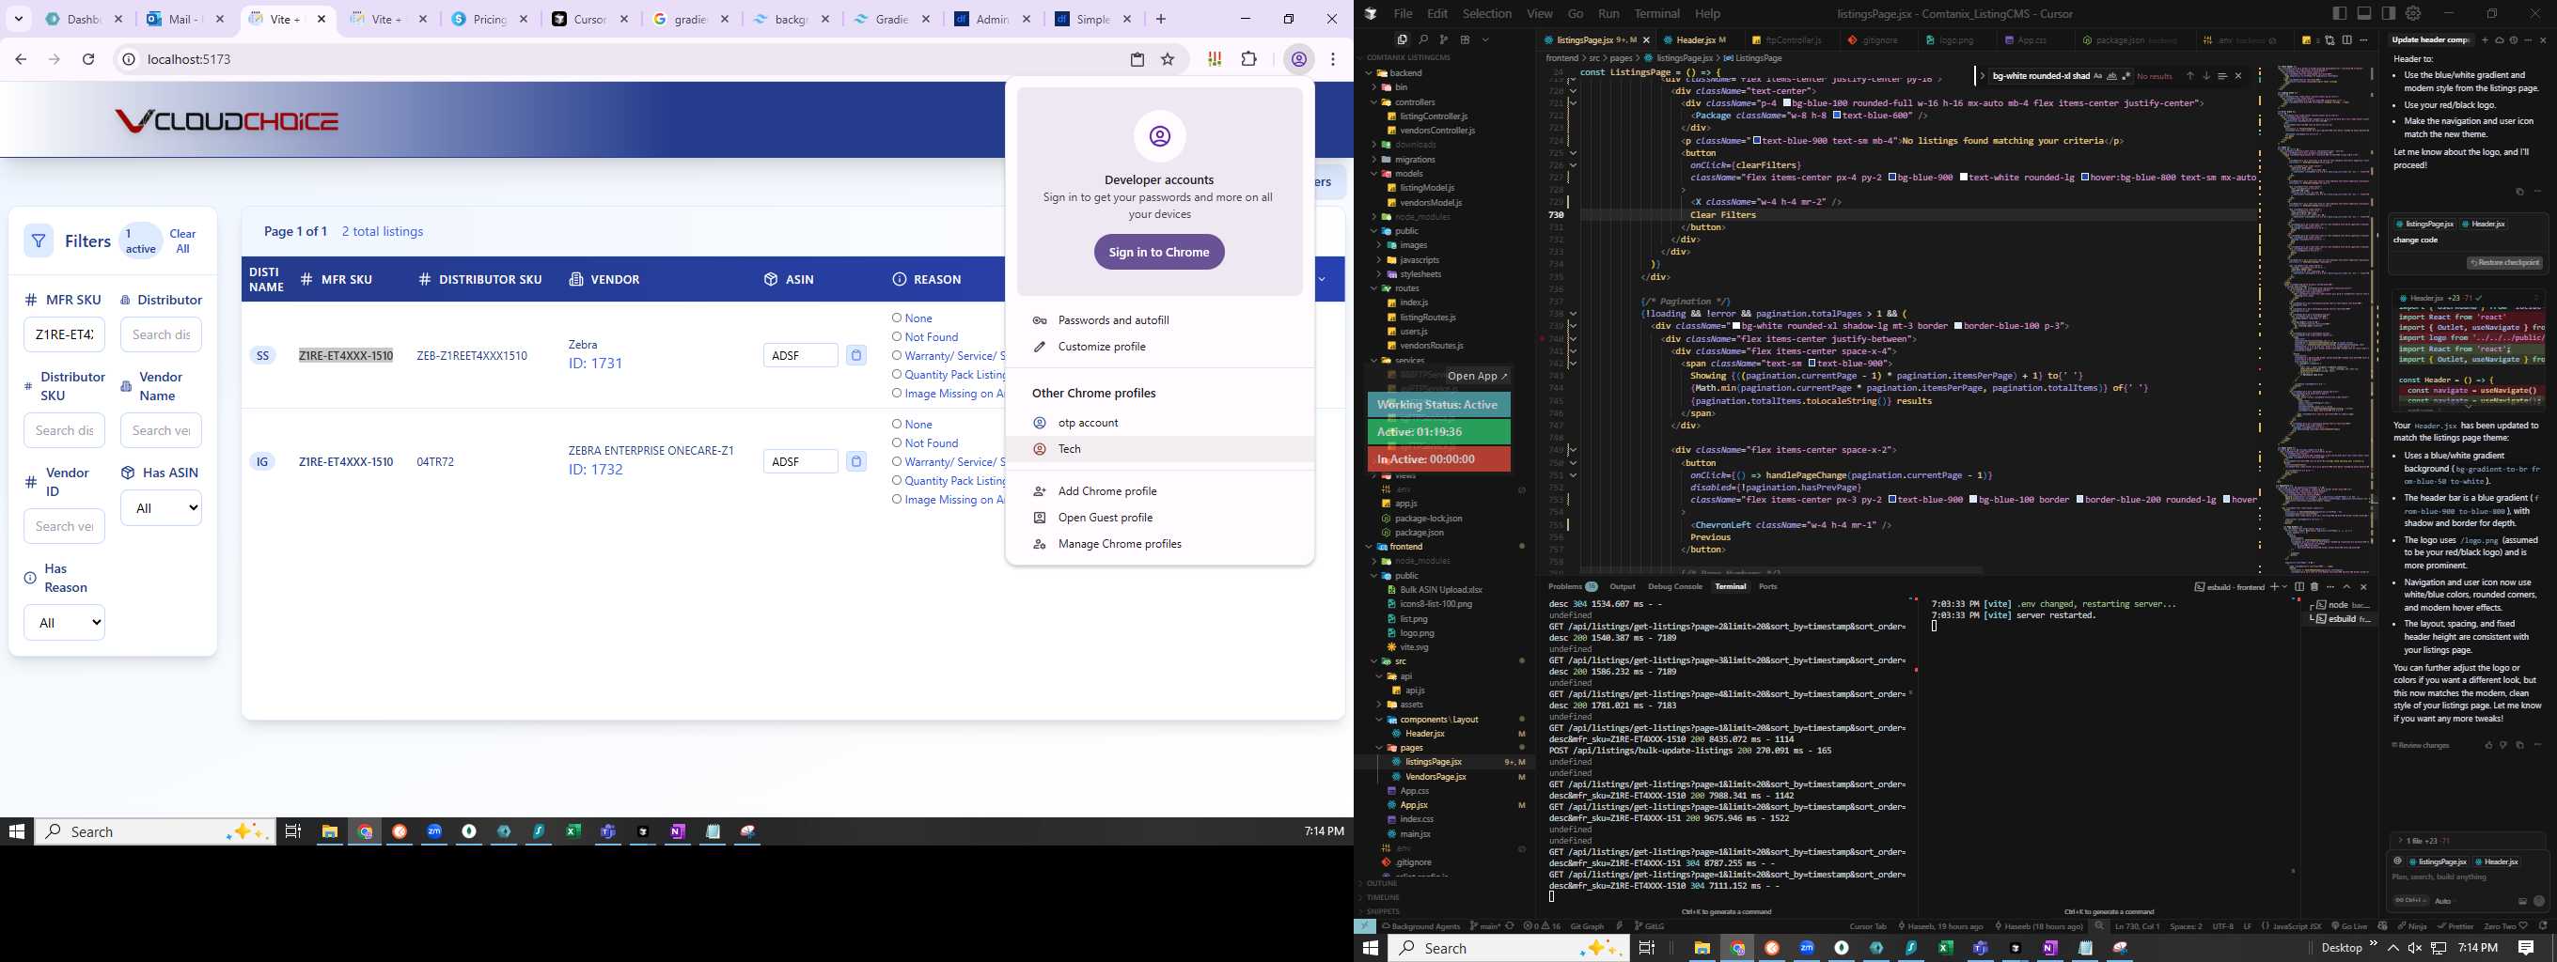Open the Has ASIN dropdown set to All

[x=161, y=508]
